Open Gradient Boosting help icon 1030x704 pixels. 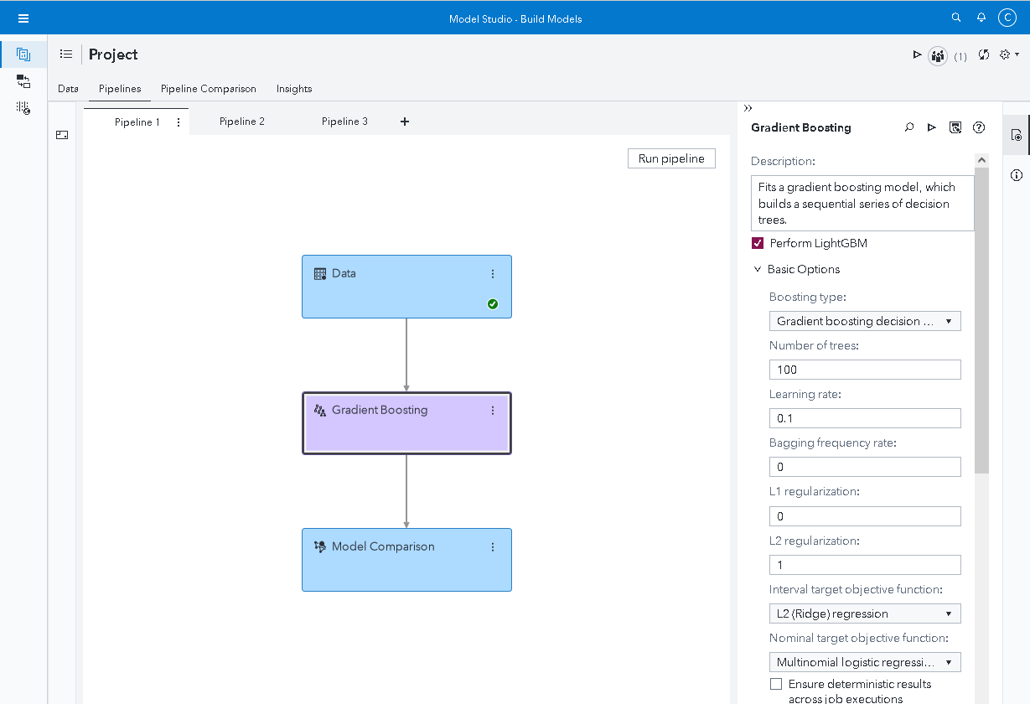click(978, 127)
